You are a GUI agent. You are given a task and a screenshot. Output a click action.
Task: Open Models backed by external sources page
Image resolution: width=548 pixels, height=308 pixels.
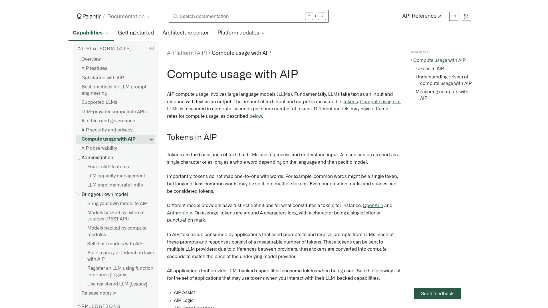click(116, 216)
